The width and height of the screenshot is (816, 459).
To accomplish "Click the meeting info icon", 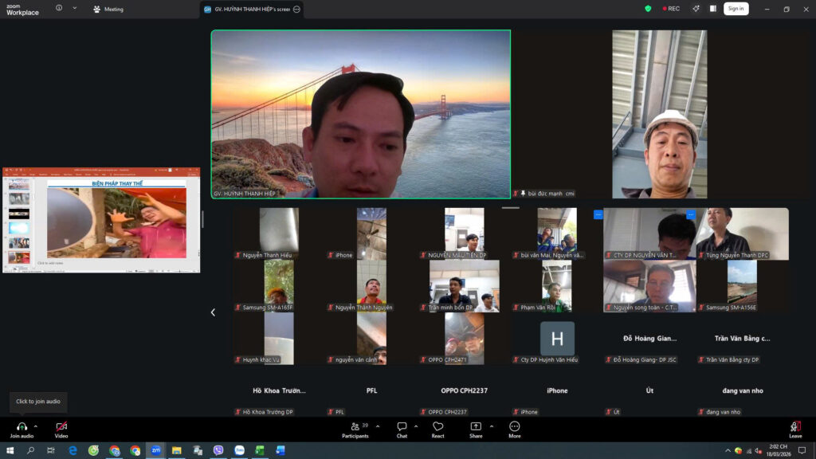I will click(59, 8).
